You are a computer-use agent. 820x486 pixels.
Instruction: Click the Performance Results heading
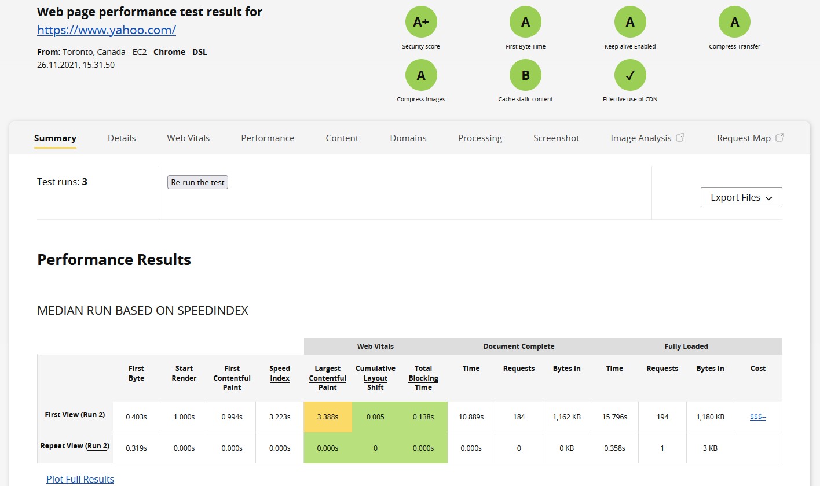[x=114, y=260]
